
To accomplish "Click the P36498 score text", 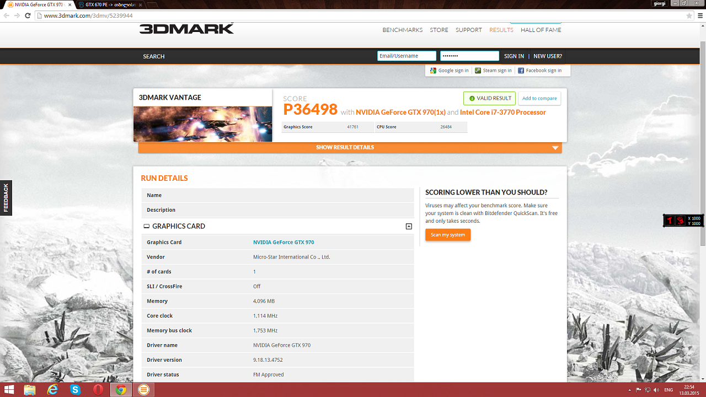I will (x=311, y=109).
